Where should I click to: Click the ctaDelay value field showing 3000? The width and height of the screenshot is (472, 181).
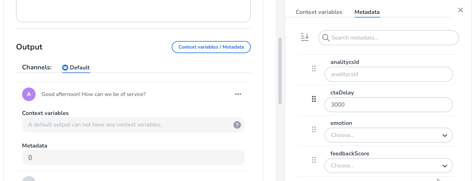click(x=388, y=105)
